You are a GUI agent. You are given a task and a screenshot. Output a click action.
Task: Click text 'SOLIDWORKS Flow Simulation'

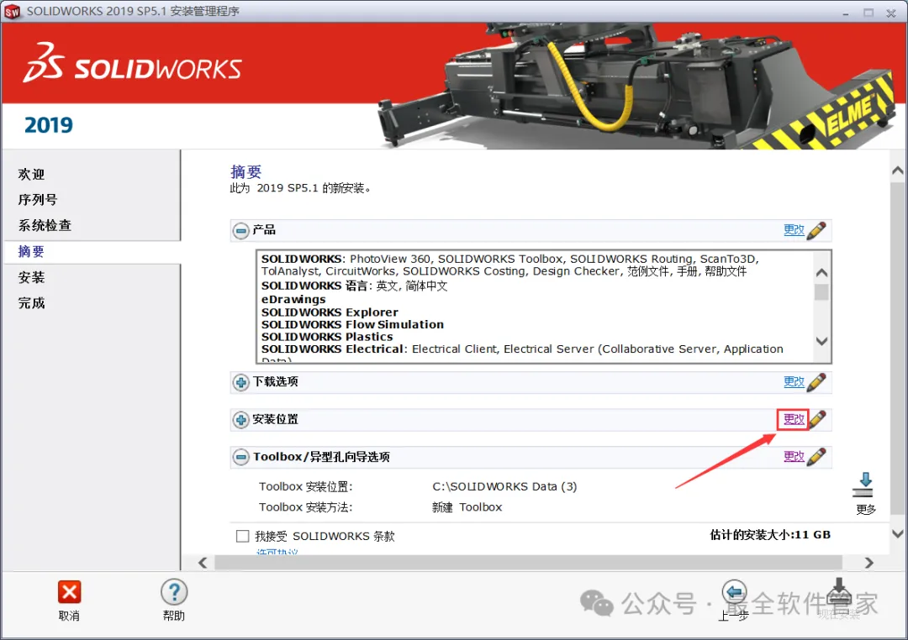[x=352, y=325]
